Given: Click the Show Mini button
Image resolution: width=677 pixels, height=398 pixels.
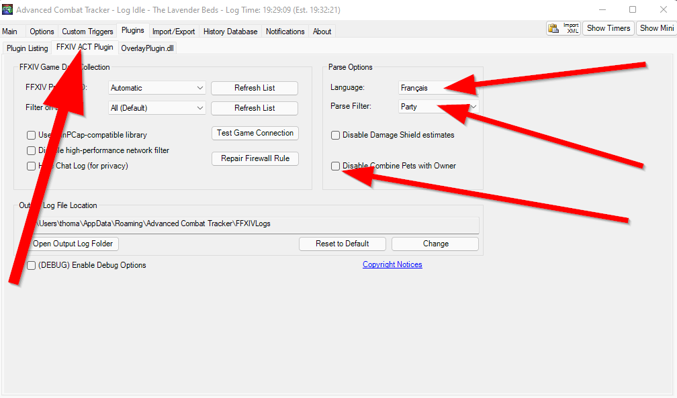Looking at the screenshot, I should click(657, 28).
